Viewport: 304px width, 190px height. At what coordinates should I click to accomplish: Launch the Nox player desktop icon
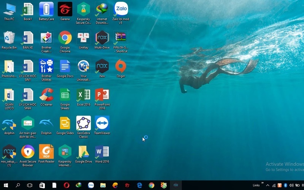[x=102, y=68]
